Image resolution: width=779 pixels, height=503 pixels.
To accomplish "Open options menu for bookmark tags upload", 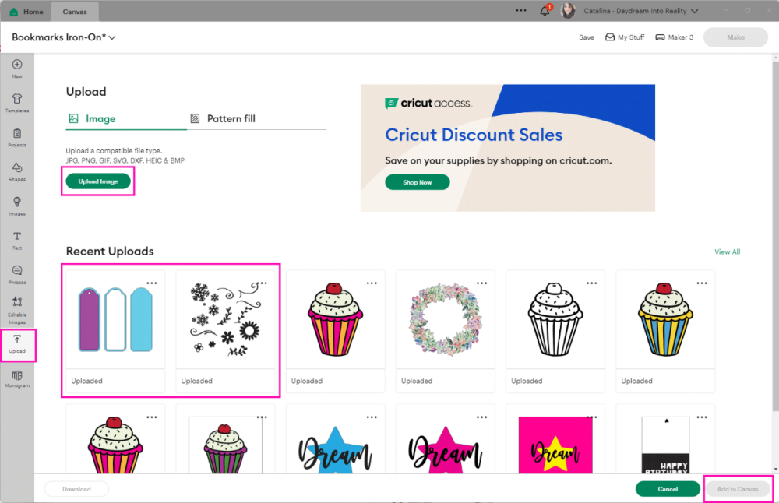I will [x=152, y=283].
